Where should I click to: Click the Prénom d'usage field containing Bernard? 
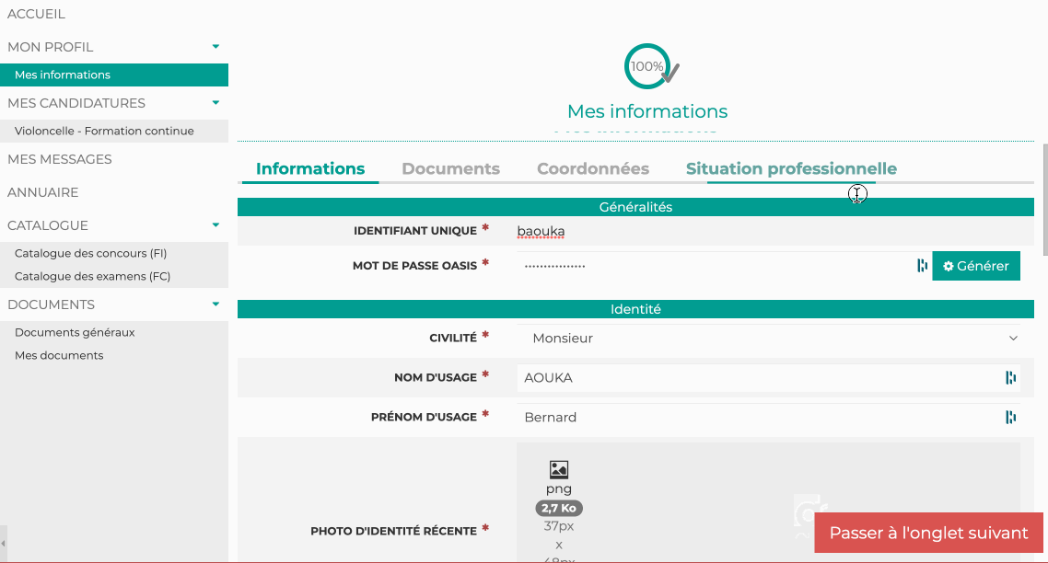tap(768, 418)
